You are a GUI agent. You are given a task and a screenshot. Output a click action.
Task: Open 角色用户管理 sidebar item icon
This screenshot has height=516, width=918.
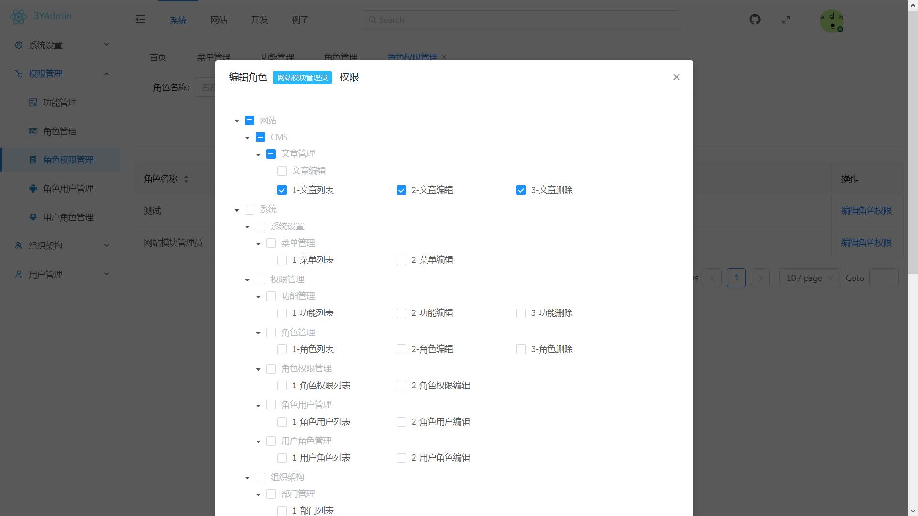(x=33, y=188)
